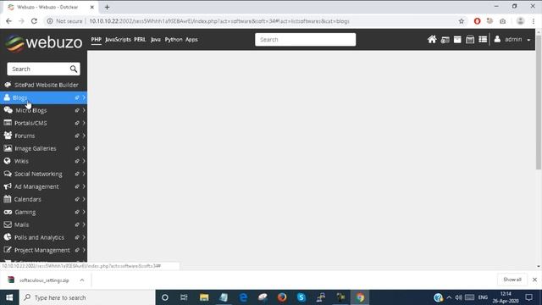This screenshot has height=305, width=542.
Task: Open the Windows Start menu
Action: [x=9, y=297]
